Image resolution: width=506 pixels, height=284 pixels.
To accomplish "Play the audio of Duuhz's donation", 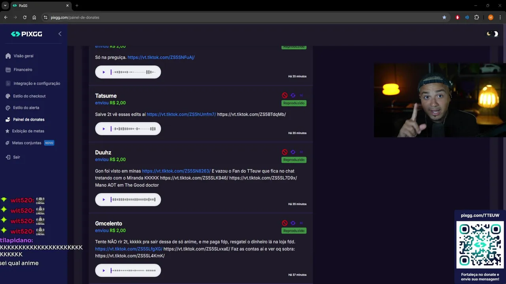I will tap(104, 200).
